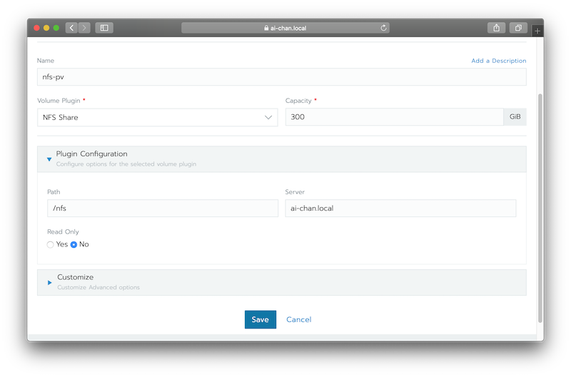Screen dimensions: 571x377
Task: Click the Cancel link
Action: pos(298,319)
